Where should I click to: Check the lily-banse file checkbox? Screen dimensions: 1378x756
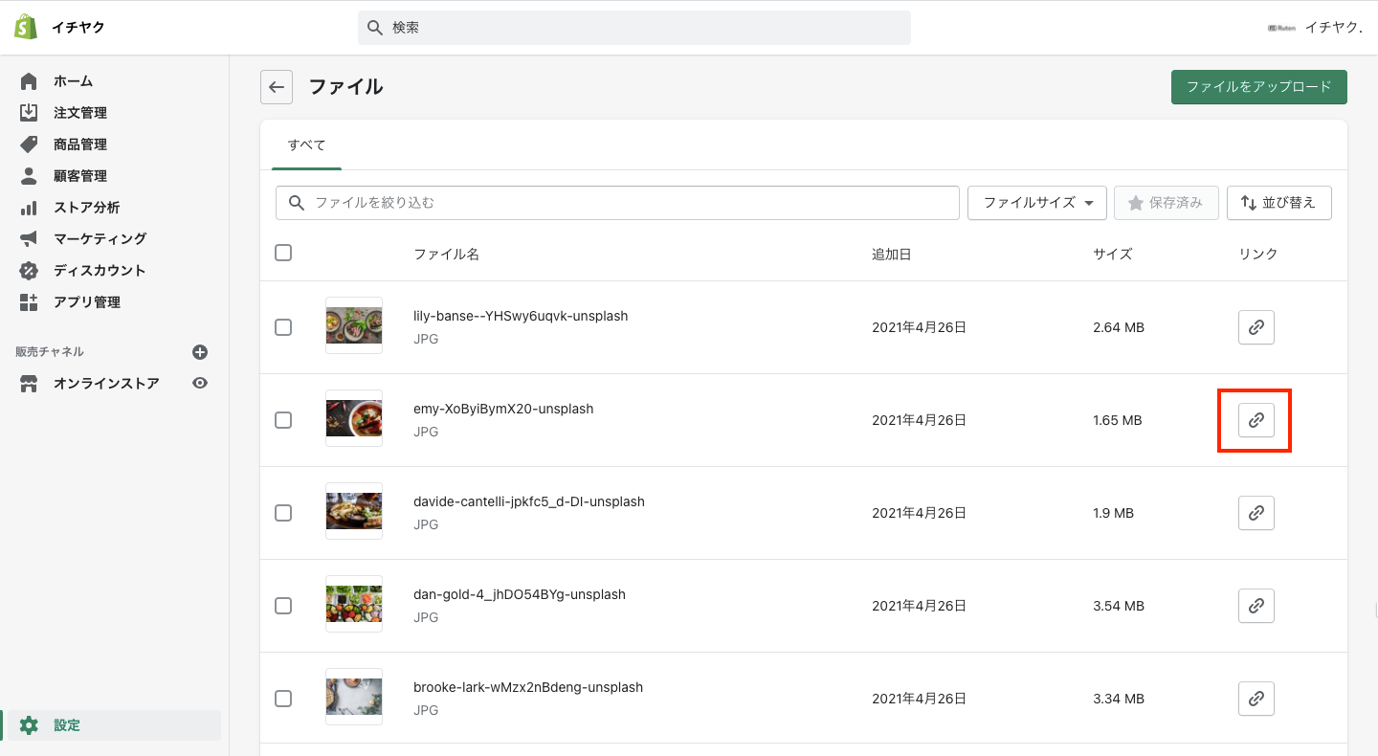coord(283,327)
